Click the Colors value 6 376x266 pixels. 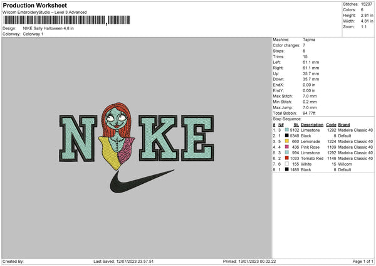(362, 10)
